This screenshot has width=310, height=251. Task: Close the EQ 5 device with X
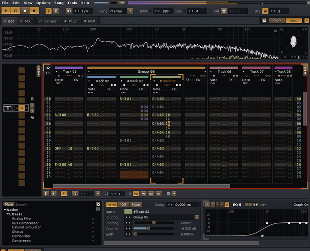(207, 204)
